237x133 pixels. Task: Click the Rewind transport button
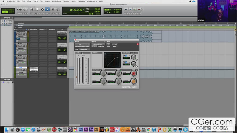point(130,14)
